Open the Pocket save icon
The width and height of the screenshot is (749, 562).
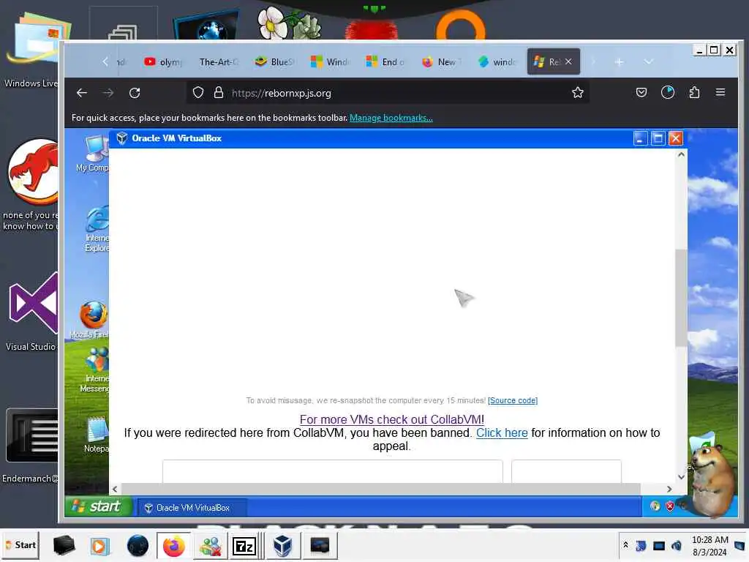pyautogui.click(x=641, y=92)
